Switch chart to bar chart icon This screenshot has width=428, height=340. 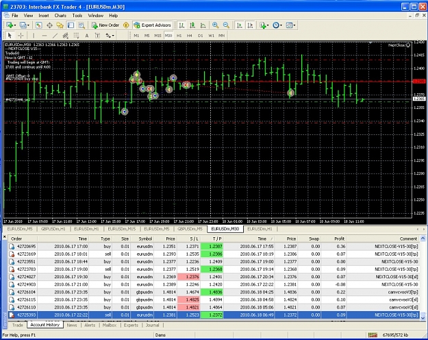click(x=181, y=25)
